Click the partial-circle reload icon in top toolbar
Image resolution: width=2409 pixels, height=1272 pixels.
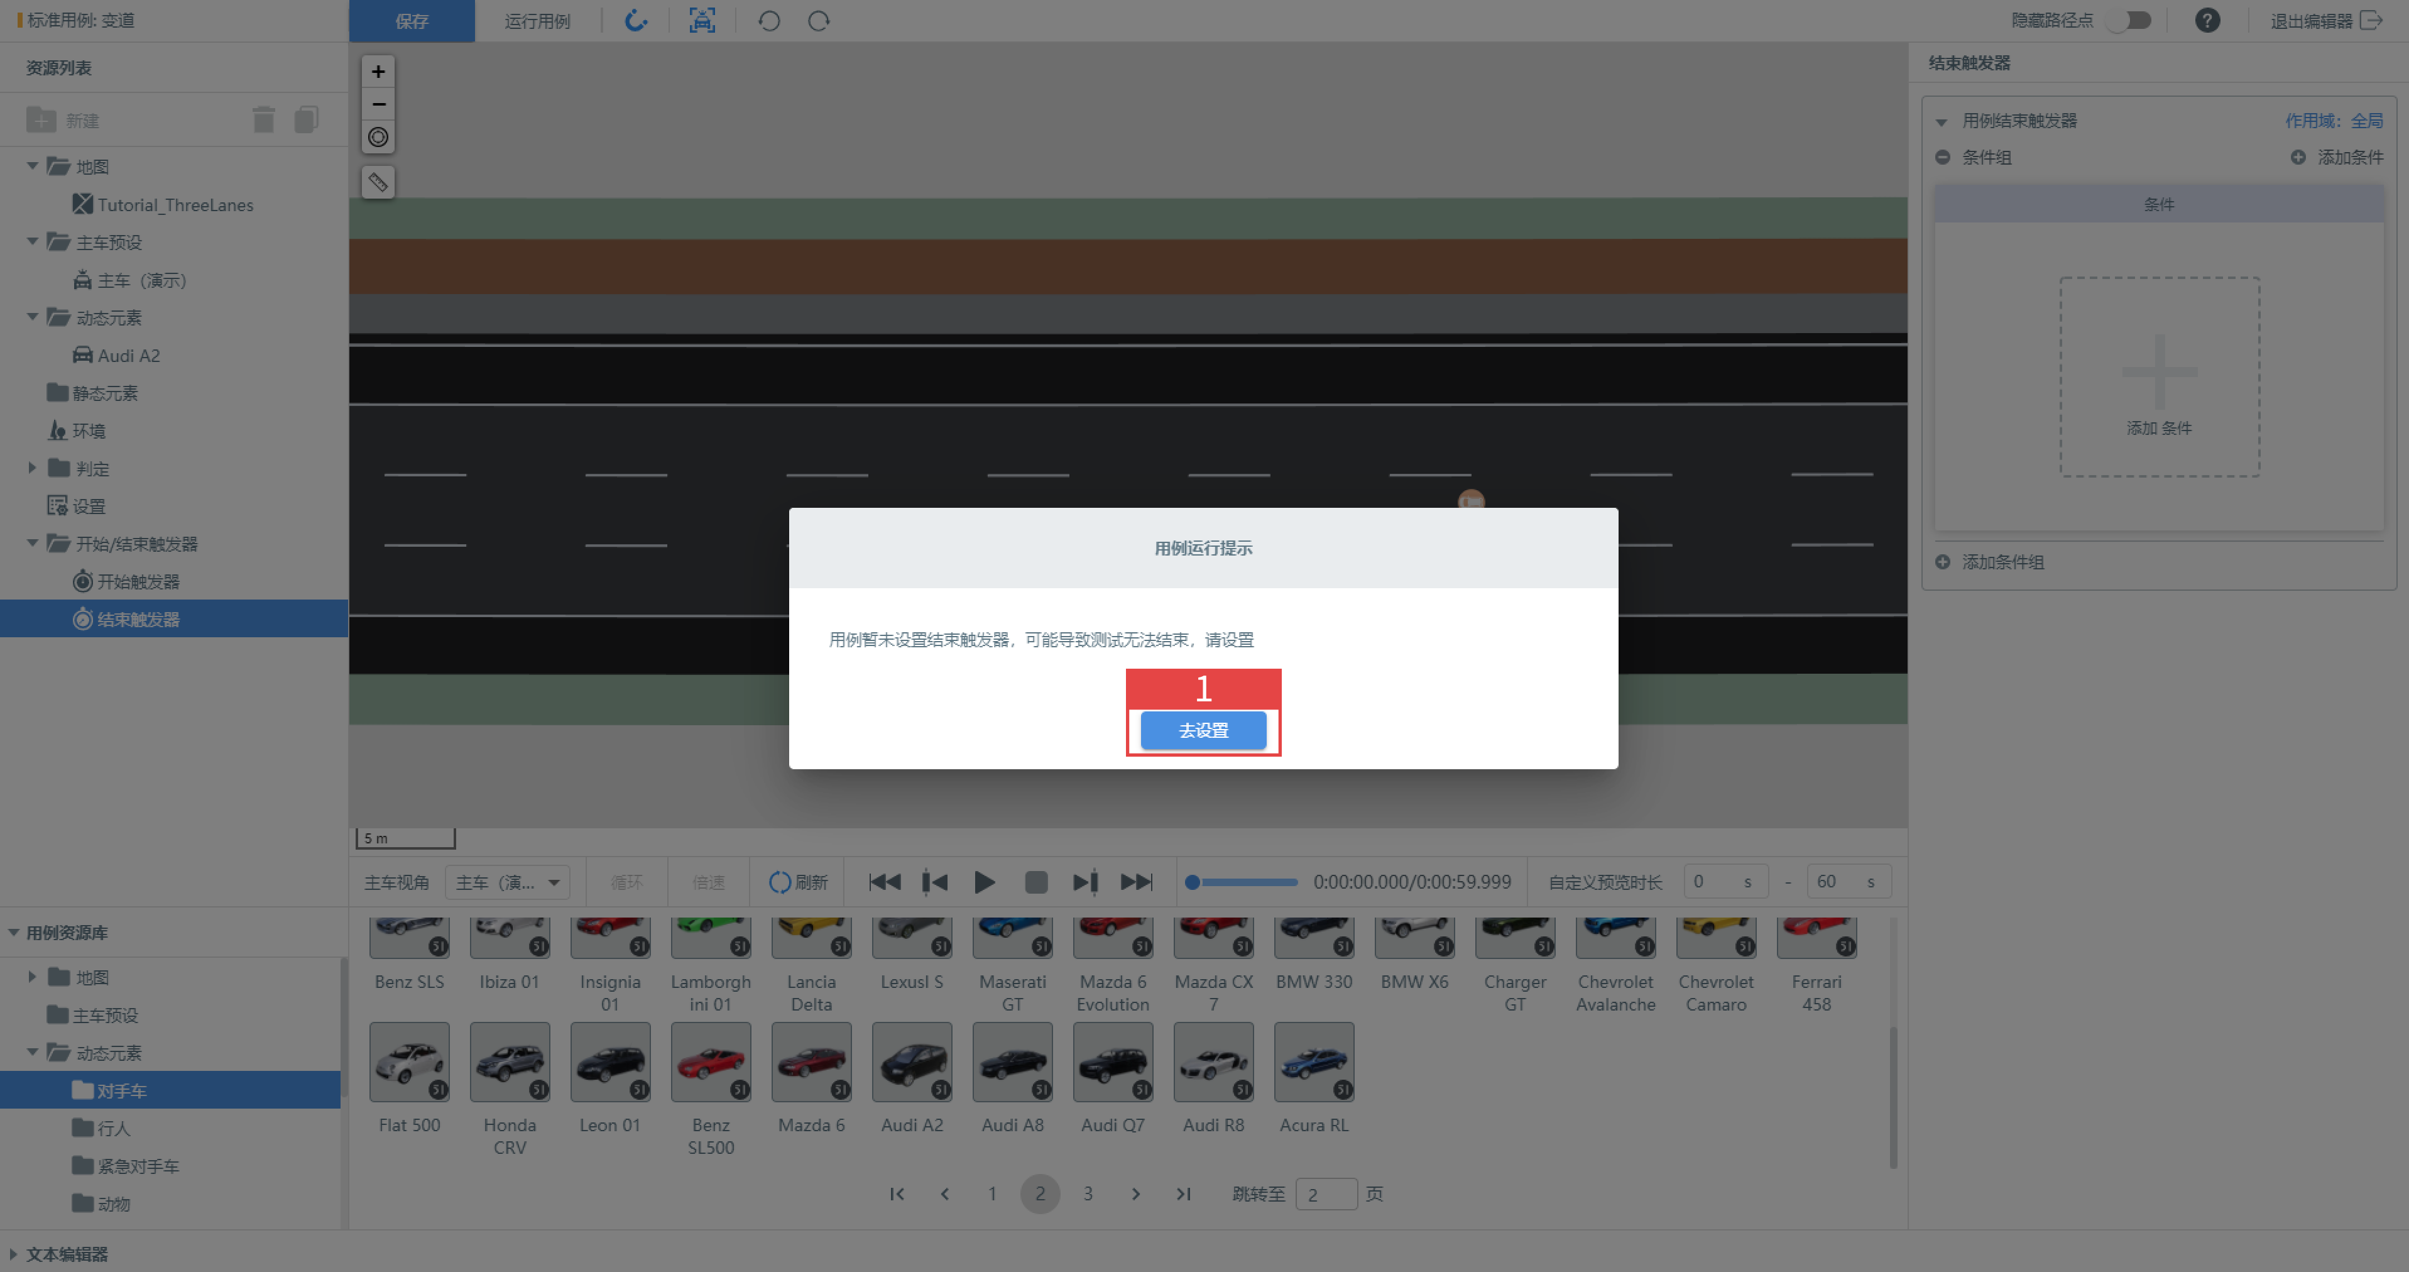coord(636,21)
